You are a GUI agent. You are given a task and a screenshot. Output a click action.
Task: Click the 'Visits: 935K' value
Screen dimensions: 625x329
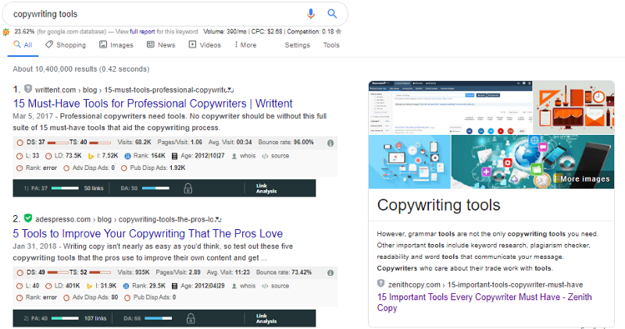[134, 272]
